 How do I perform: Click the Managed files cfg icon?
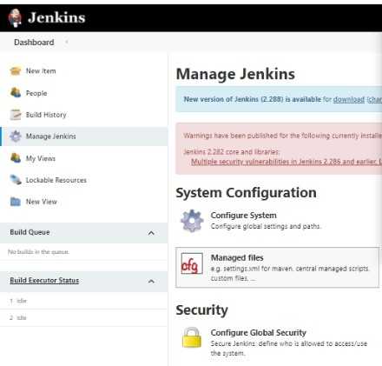click(192, 263)
